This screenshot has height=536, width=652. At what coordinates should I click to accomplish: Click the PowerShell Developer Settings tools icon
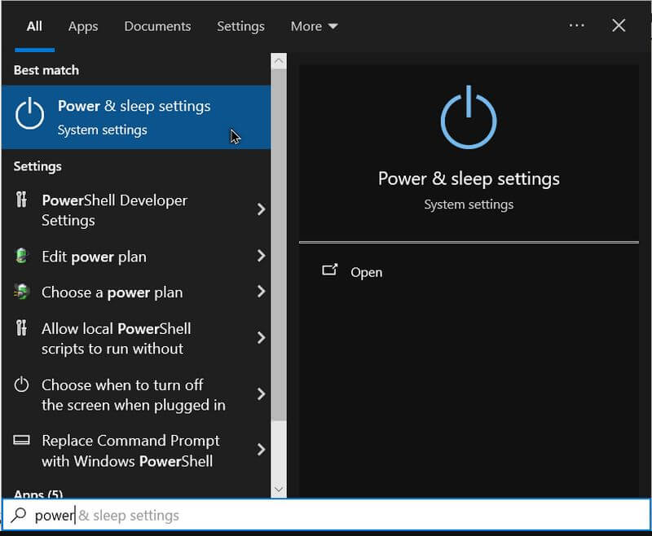pos(22,200)
